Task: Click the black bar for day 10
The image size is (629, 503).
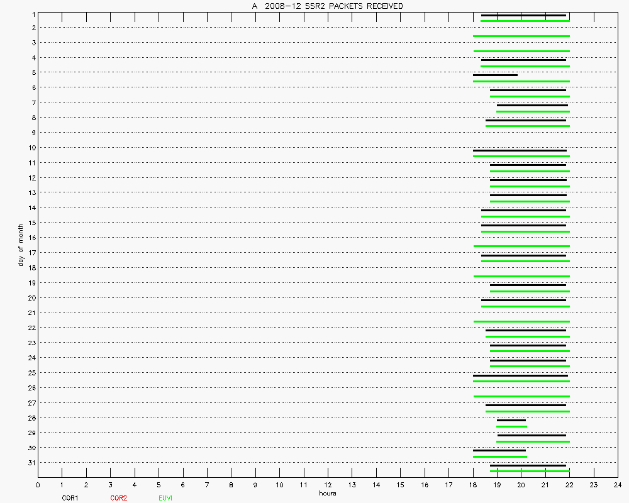Action: [520, 150]
